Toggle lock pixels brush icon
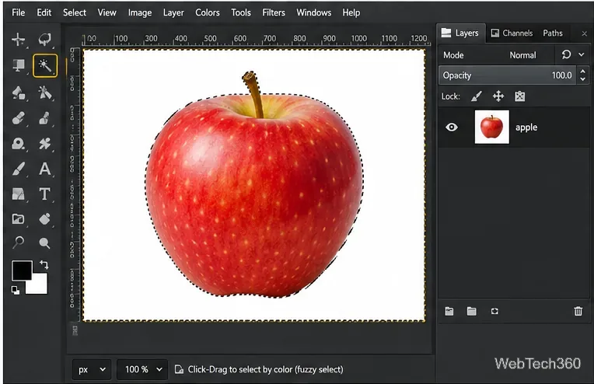The height and width of the screenshot is (384, 594). [476, 96]
